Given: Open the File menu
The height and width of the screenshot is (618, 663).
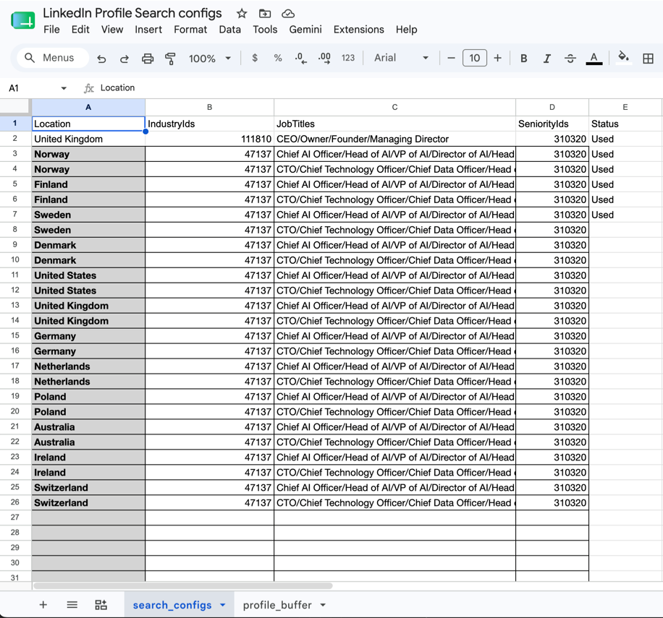Looking at the screenshot, I should [51, 30].
